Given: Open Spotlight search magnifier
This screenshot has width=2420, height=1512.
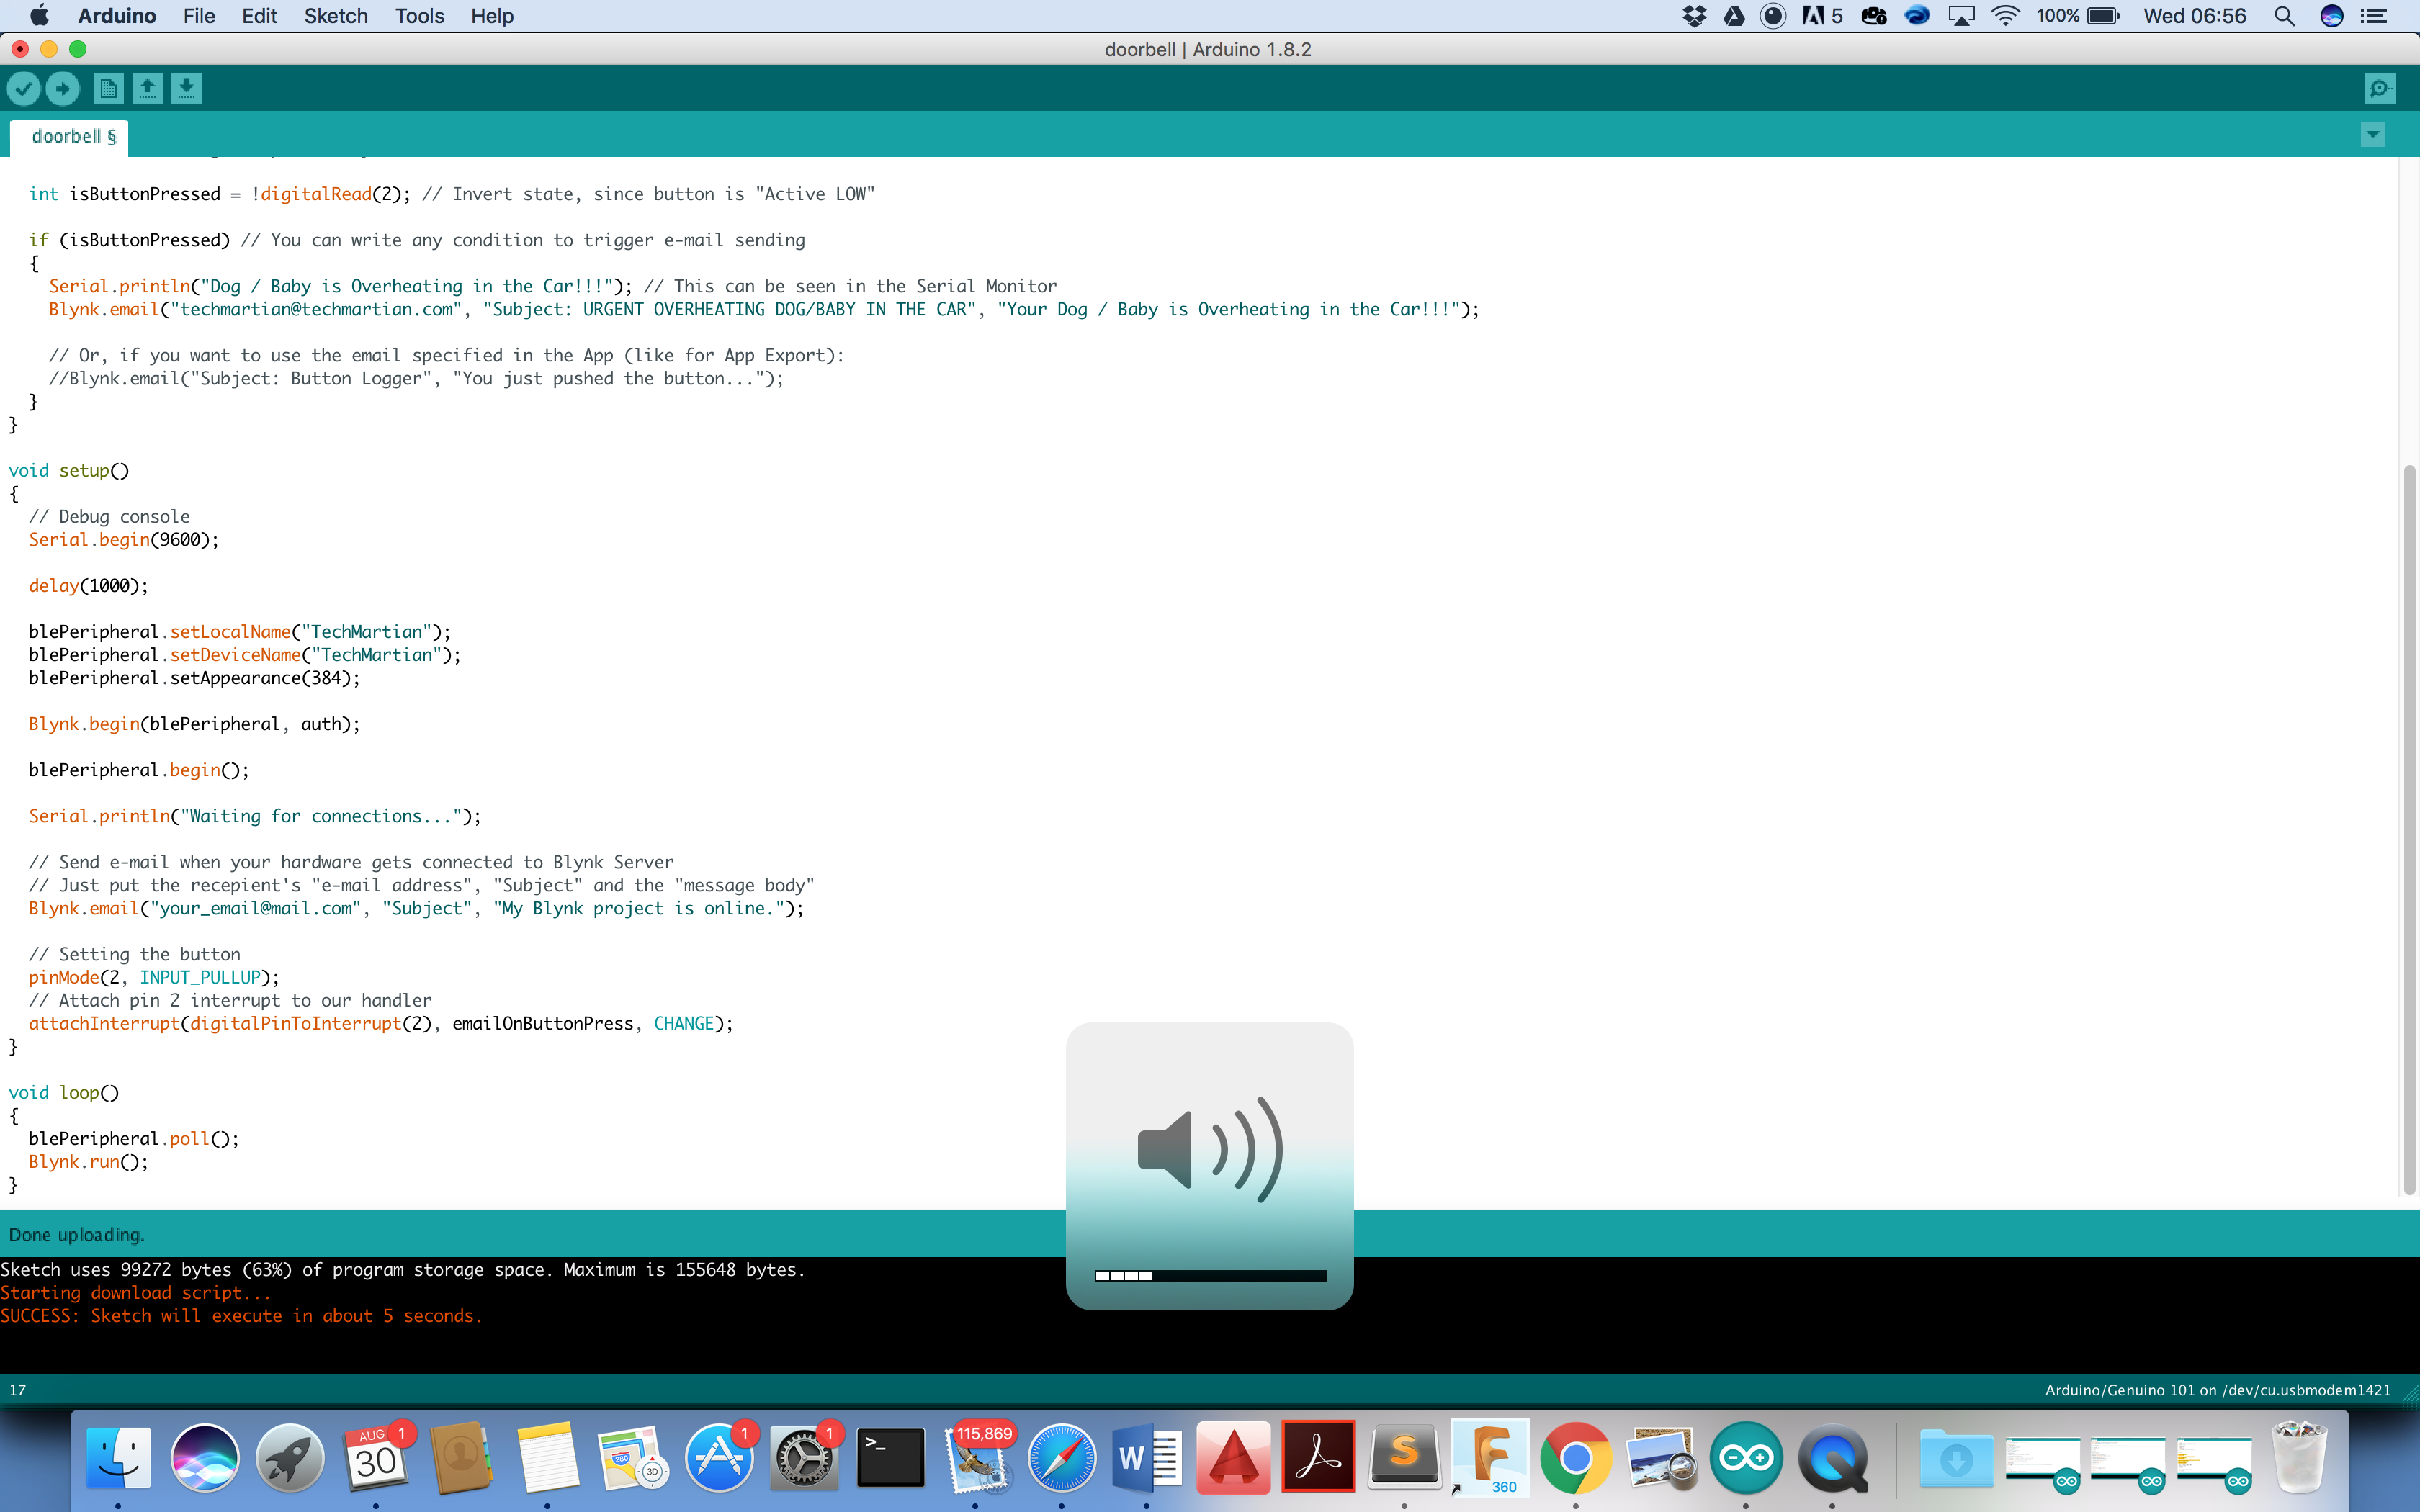Looking at the screenshot, I should tap(2284, 16).
